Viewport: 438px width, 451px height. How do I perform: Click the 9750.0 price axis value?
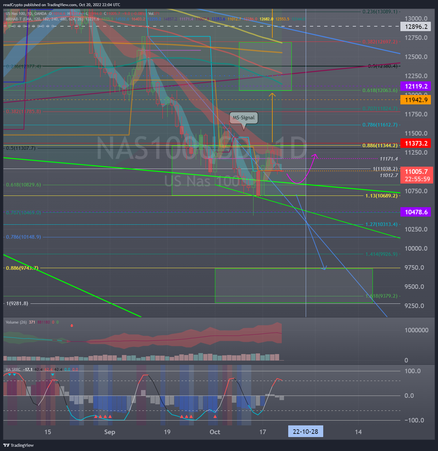point(414,267)
